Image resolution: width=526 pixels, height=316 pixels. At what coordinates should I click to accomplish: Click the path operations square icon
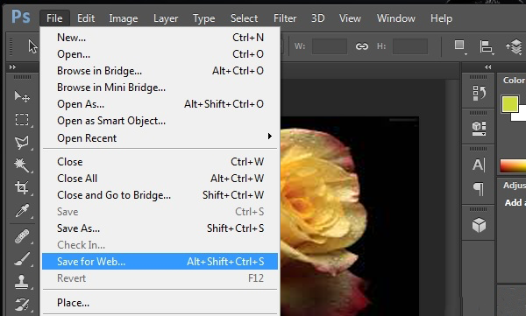460,46
